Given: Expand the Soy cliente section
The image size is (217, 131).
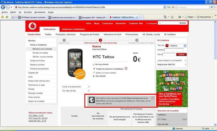Looking at the screenshot, I should (x=94, y=76).
